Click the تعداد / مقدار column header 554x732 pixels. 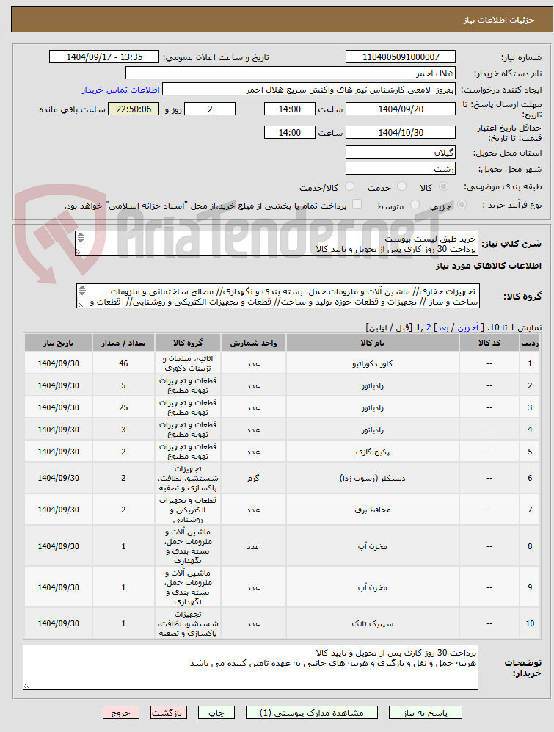pos(123,343)
